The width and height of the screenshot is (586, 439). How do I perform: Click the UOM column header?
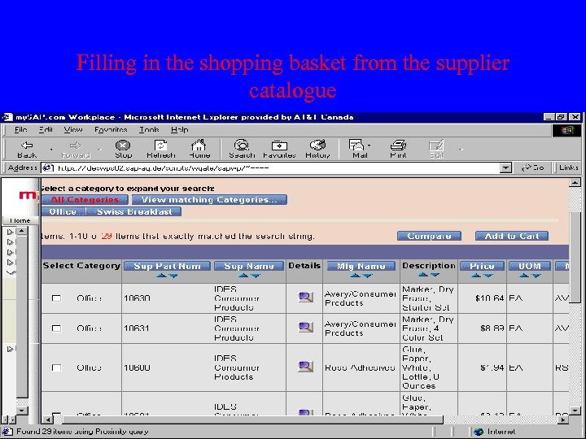point(530,266)
